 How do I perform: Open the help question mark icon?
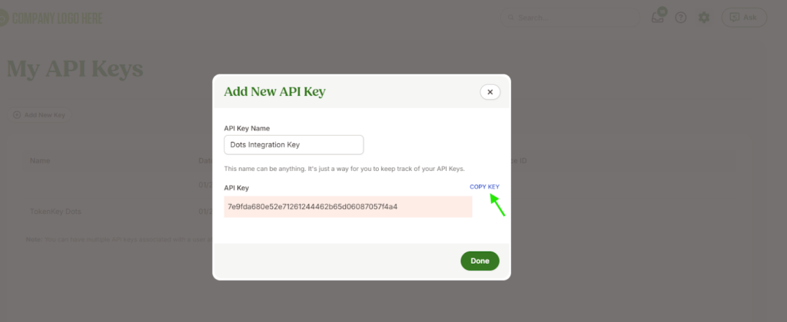coord(681,18)
